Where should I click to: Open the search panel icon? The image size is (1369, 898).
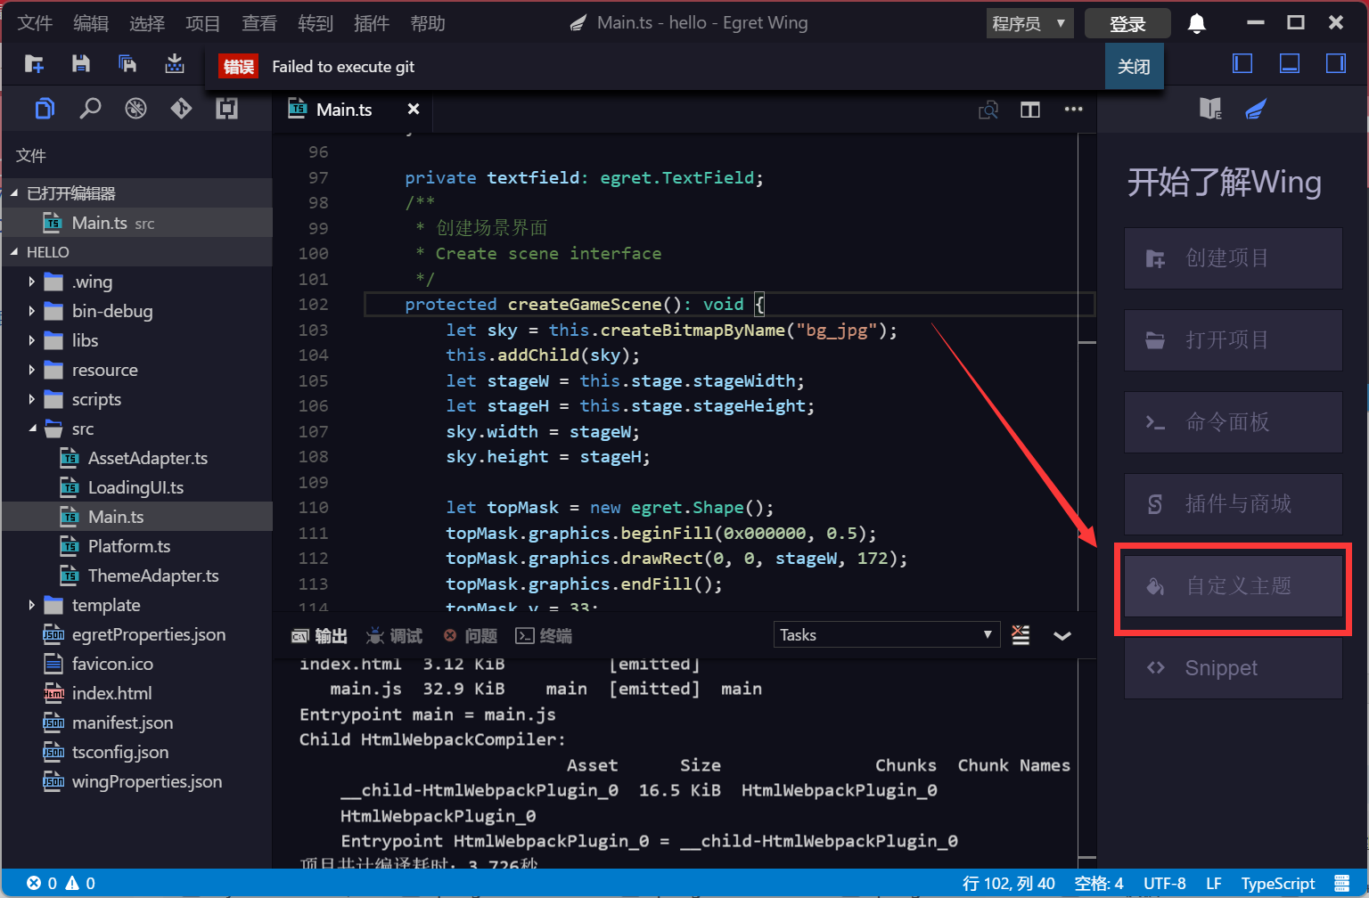tap(90, 109)
